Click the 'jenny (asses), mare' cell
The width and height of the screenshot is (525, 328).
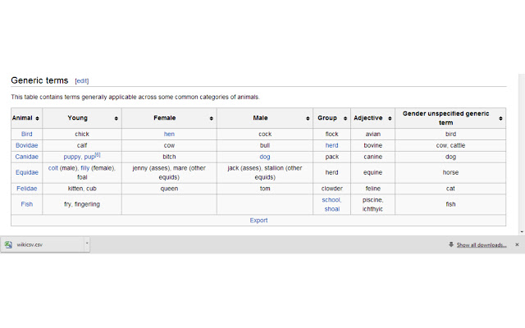click(169, 172)
